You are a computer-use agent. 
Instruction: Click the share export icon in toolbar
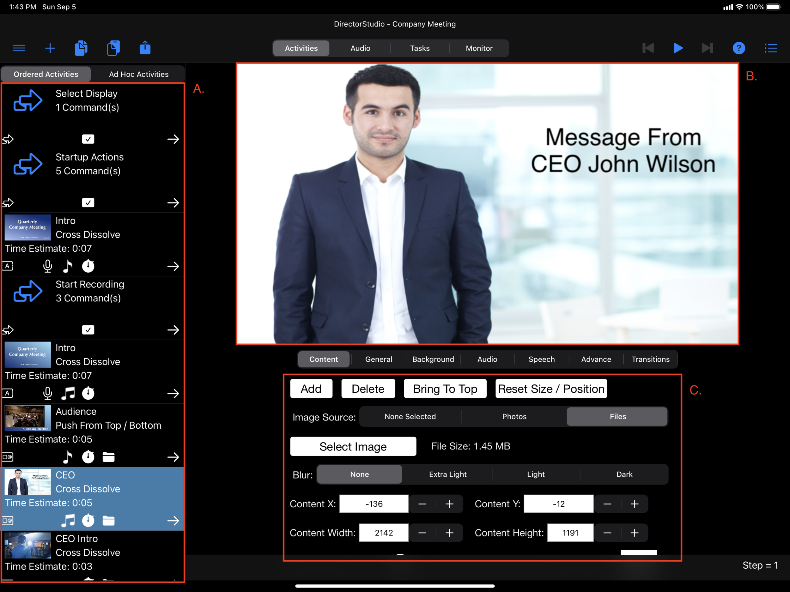(145, 48)
